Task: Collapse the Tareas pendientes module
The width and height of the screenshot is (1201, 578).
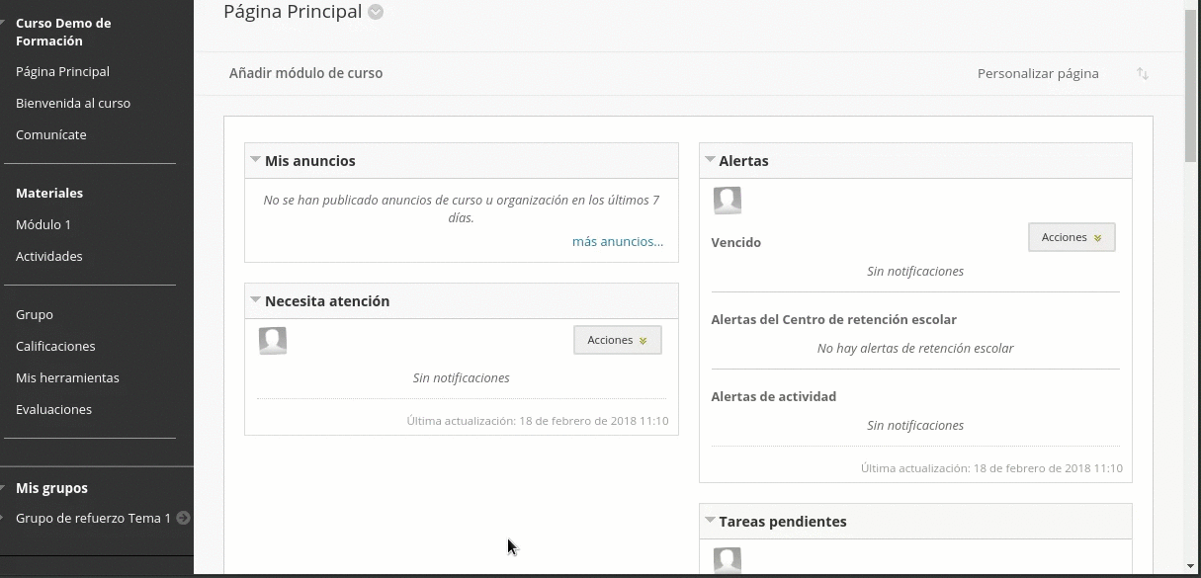Action: 710,521
